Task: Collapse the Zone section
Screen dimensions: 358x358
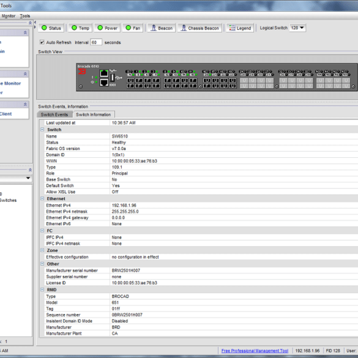Action: 42,250
